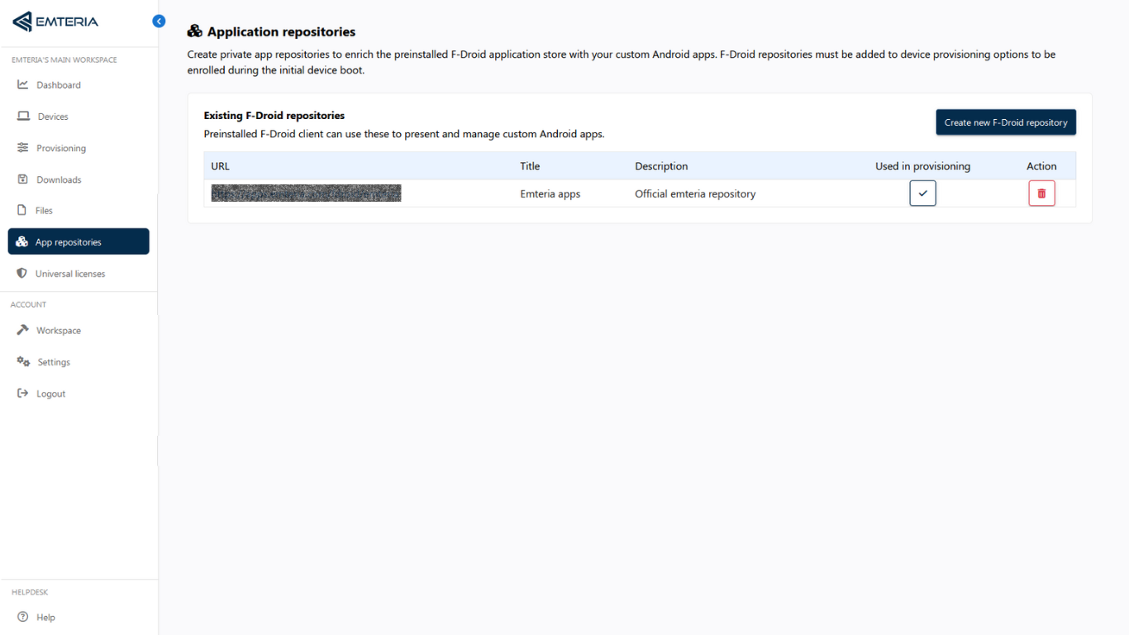Viewport: 1129px width, 635px height.
Task: Click the Help question mark icon
Action: coord(23,617)
